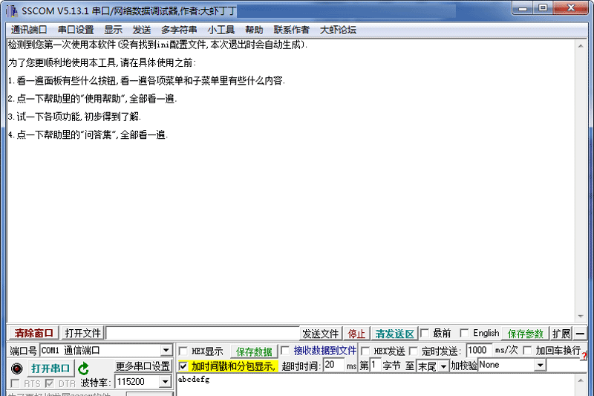Viewport: 594px width, 396px height.
Task: Open the 多字符串 menu
Action: coord(179,30)
